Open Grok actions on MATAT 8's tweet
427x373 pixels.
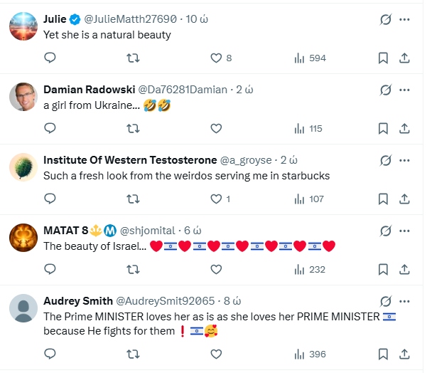386,231
